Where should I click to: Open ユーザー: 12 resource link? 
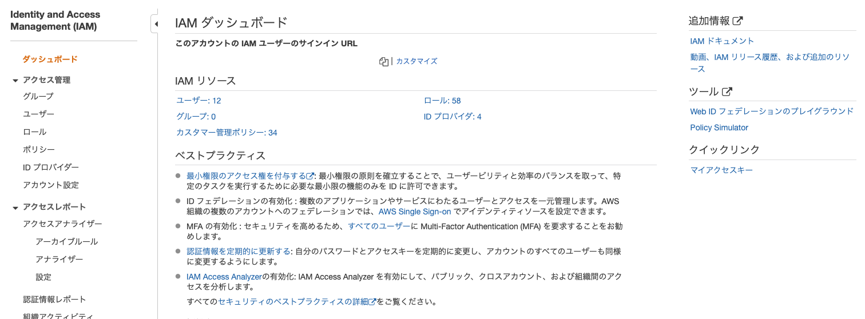199,101
